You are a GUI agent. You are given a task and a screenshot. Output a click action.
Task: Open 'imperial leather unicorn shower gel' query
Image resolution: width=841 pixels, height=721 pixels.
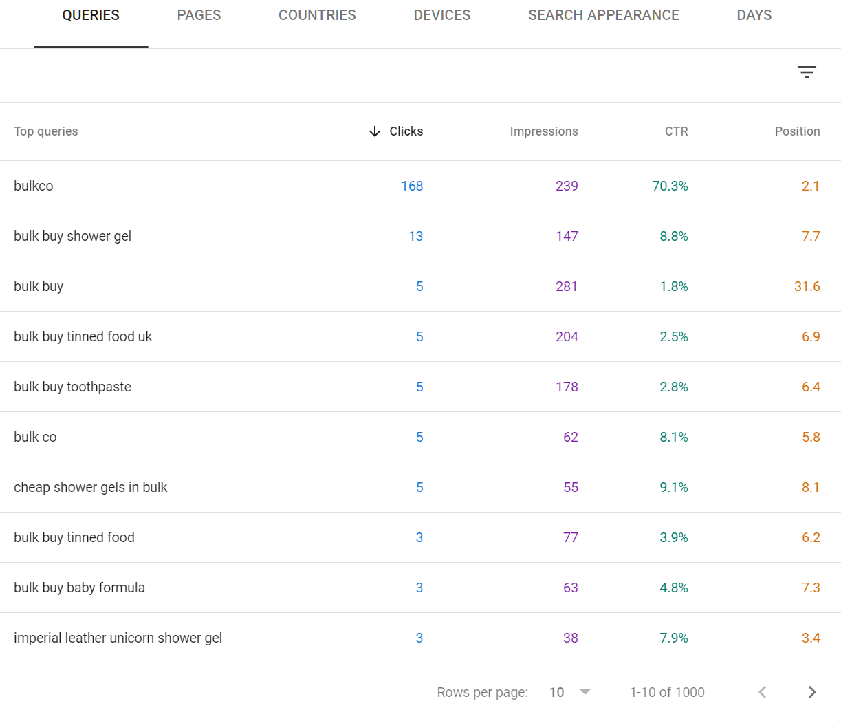click(x=118, y=638)
